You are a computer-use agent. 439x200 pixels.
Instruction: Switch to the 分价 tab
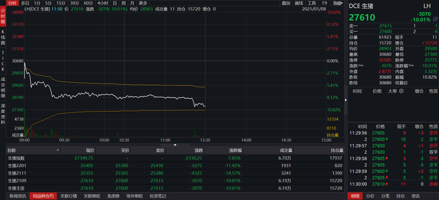pos(370,196)
